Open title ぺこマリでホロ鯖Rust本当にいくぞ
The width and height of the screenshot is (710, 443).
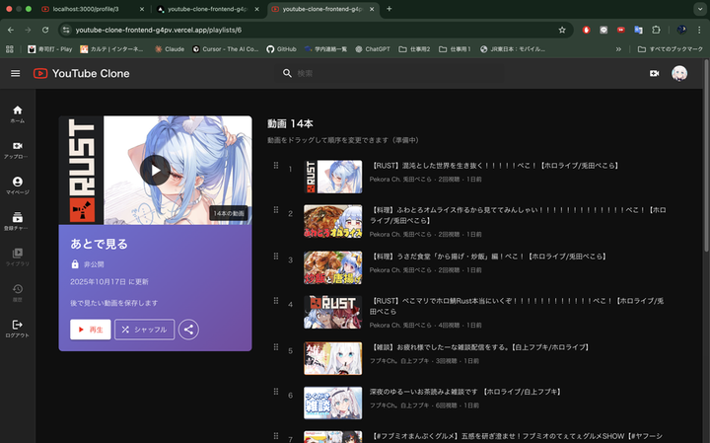point(517,306)
